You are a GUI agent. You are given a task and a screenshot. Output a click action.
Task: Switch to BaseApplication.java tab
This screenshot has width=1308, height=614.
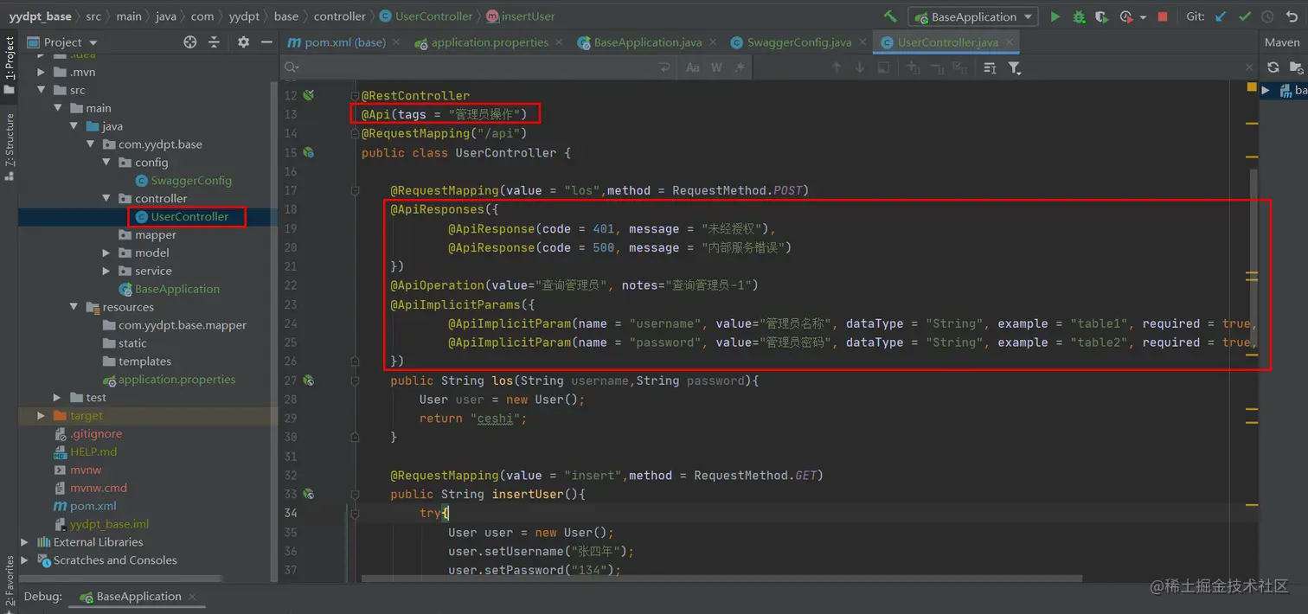pos(648,42)
